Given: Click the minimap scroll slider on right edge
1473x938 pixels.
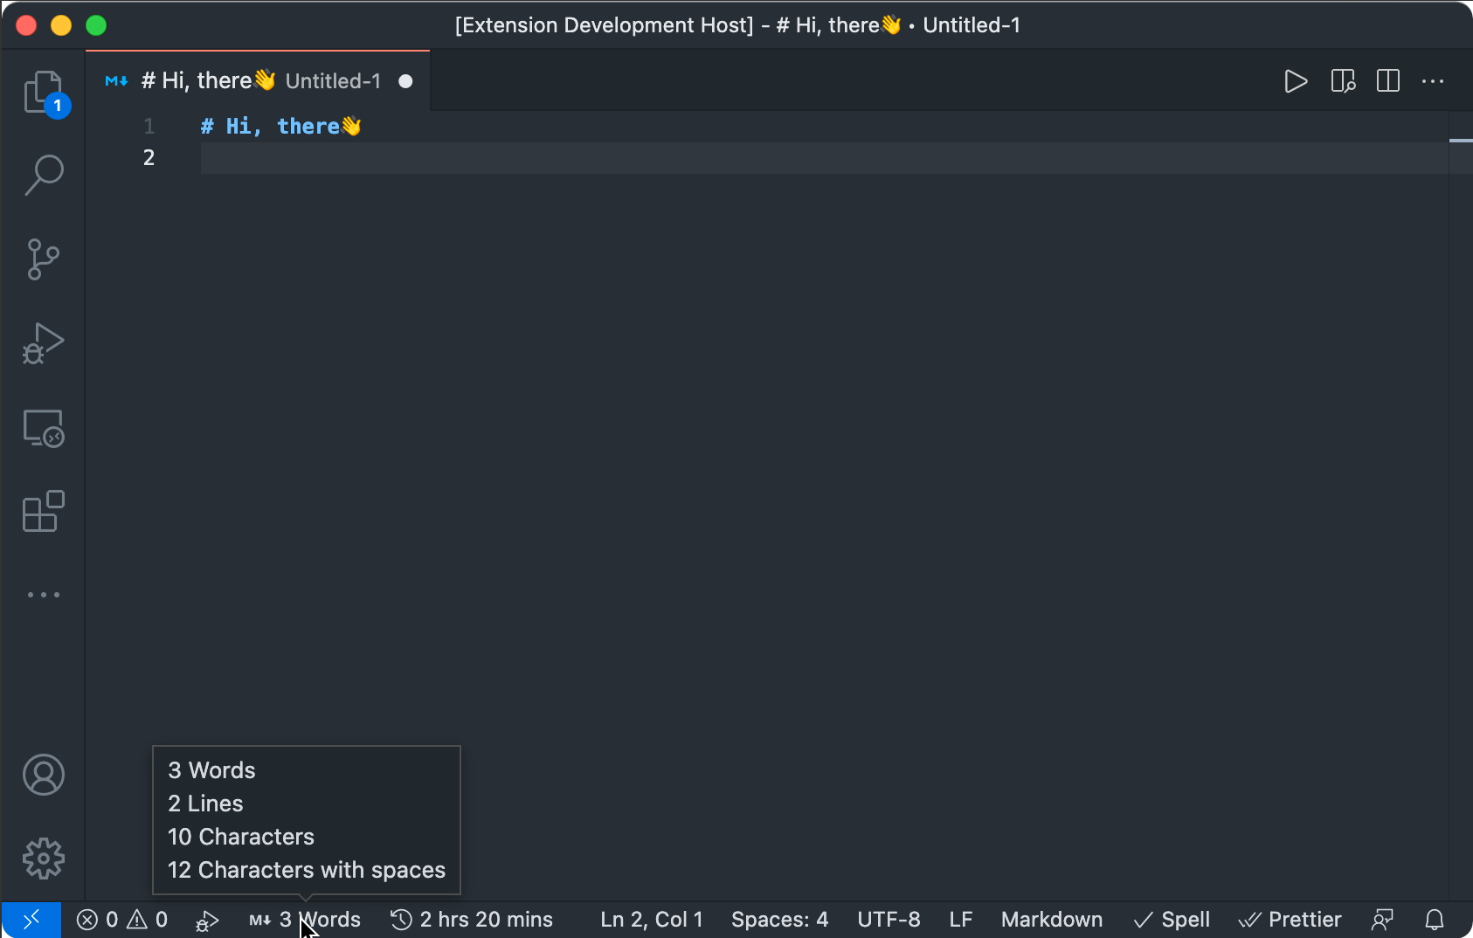Looking at the screenshot, I should point(1460,142).
